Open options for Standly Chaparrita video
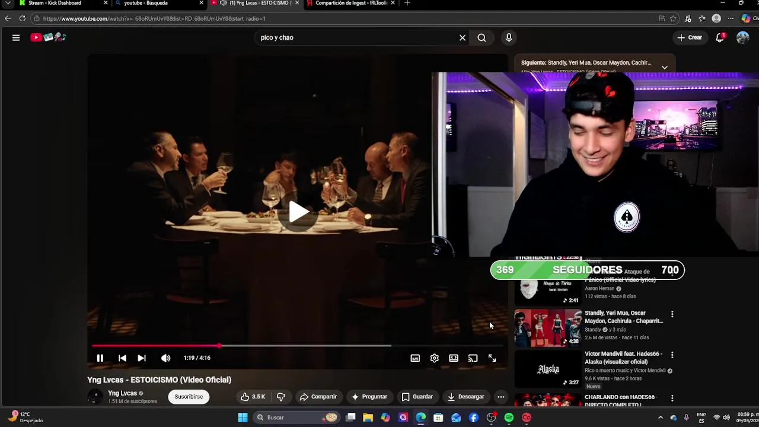 [672, 314]
